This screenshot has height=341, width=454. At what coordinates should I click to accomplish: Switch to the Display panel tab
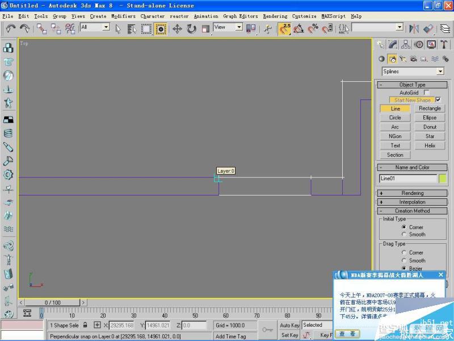431,44
